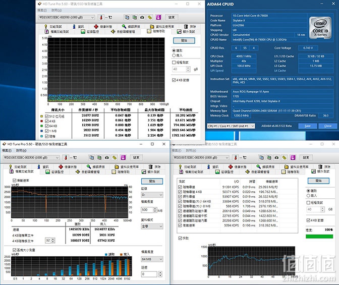Purple down-arrow save icon in Random Access window

tap(158, 17)
